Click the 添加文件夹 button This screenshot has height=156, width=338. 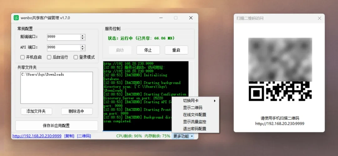(36, 111)
